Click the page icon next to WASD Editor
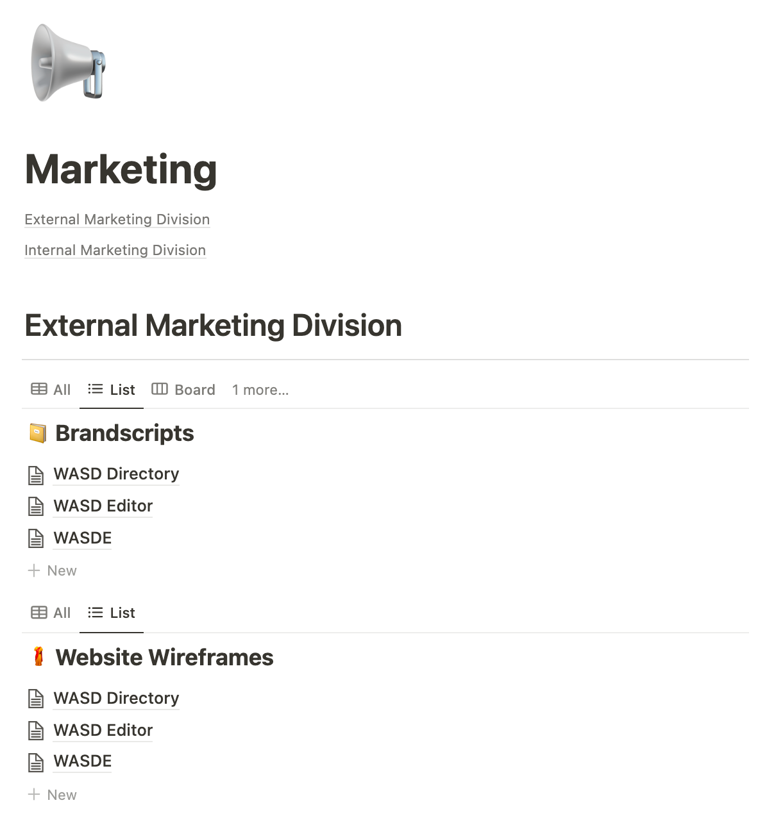Screen dimensions: 767x814 point(36,506)
